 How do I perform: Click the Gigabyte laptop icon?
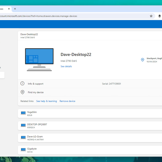tap(23, 150)
